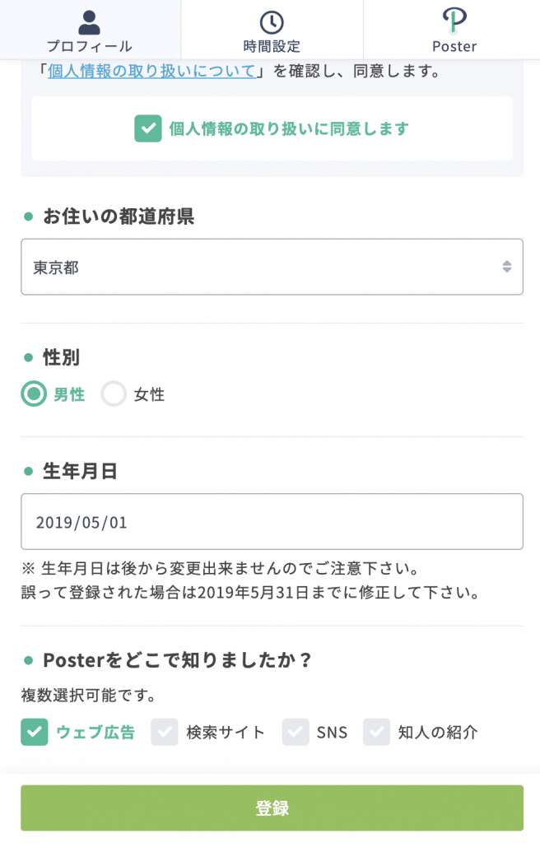Switch to the 時間設定 tab
This screenshot has height=843, width=540.
coord(272,30)
